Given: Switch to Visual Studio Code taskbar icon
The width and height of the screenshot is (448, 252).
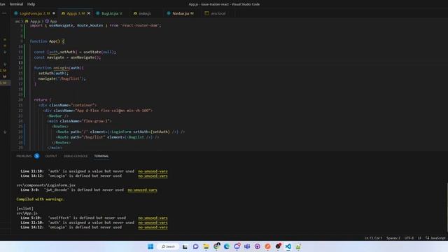Looking at the screenshot, I should coord(288,246).
